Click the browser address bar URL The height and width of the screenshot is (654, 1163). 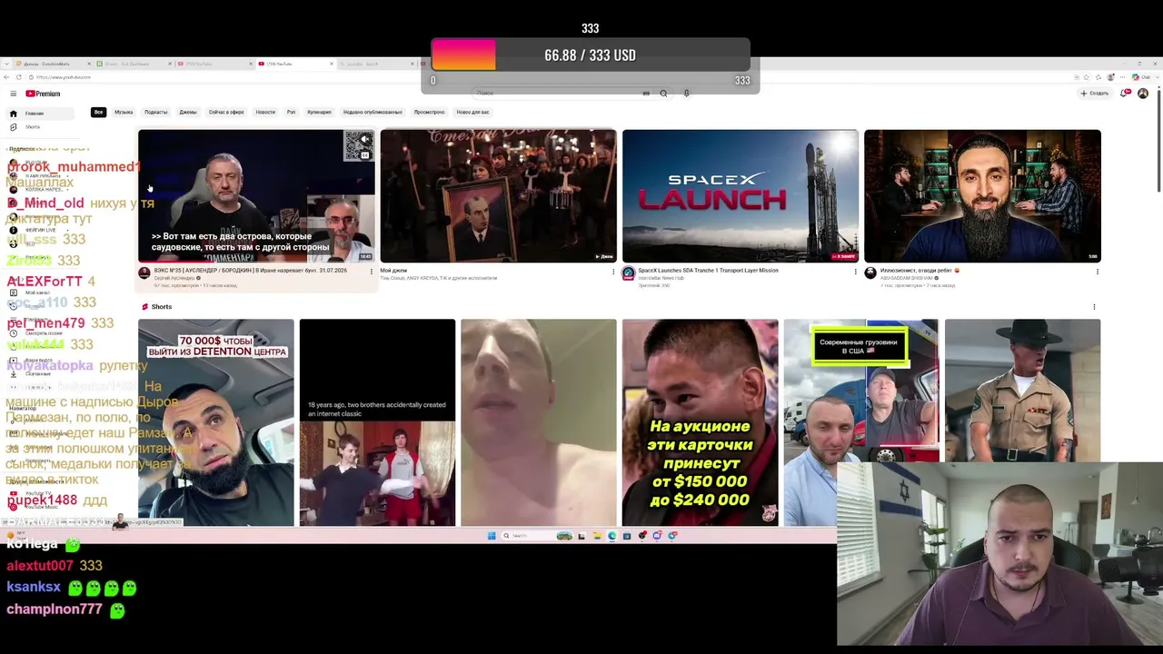point(64,77)
